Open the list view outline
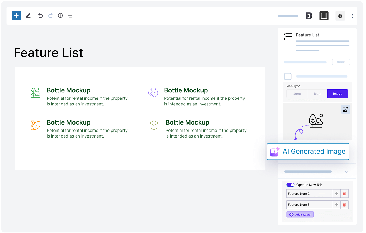The width and height of the screenshot is (366, 233). (x=70, y=16)
